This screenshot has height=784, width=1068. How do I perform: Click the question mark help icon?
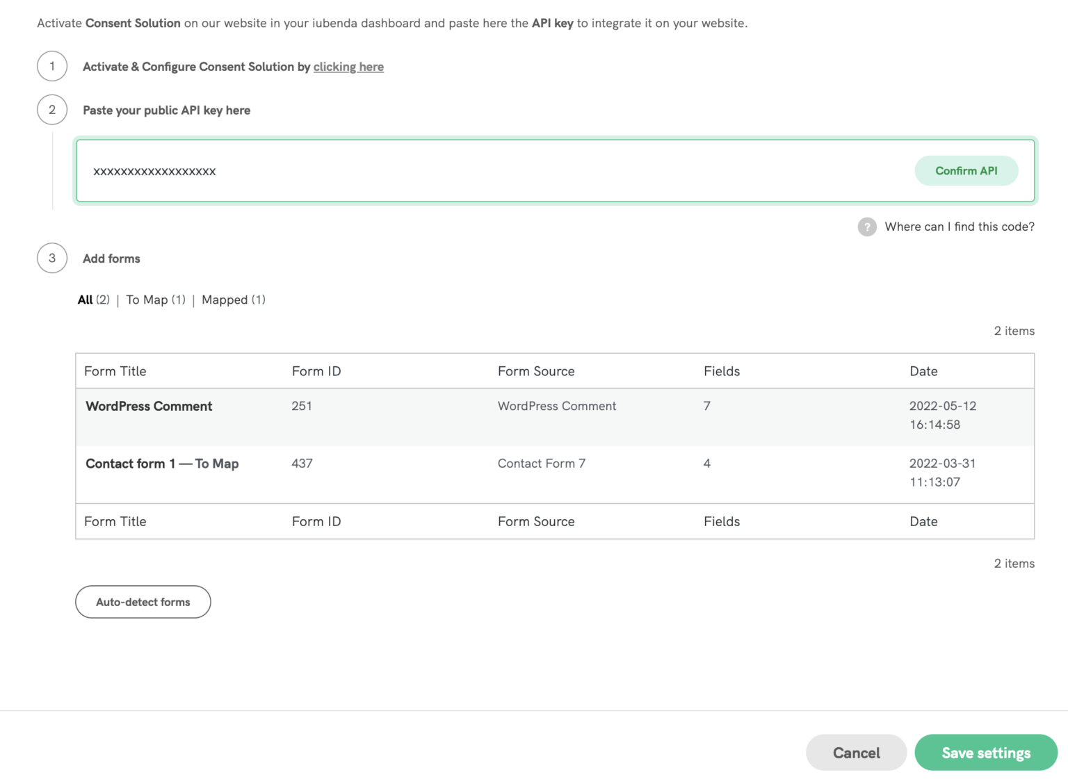866,227
